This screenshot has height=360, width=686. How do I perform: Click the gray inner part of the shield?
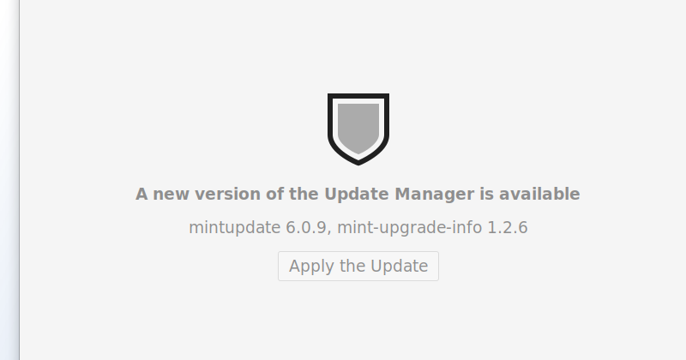[x=358, y=127]
